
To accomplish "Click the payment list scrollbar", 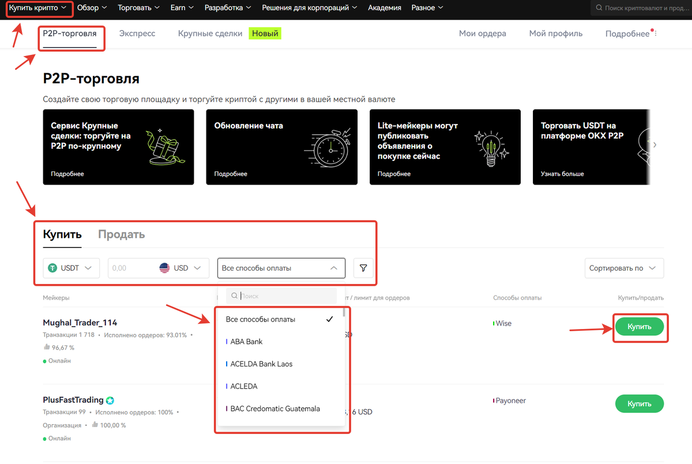I will [344, 312].
